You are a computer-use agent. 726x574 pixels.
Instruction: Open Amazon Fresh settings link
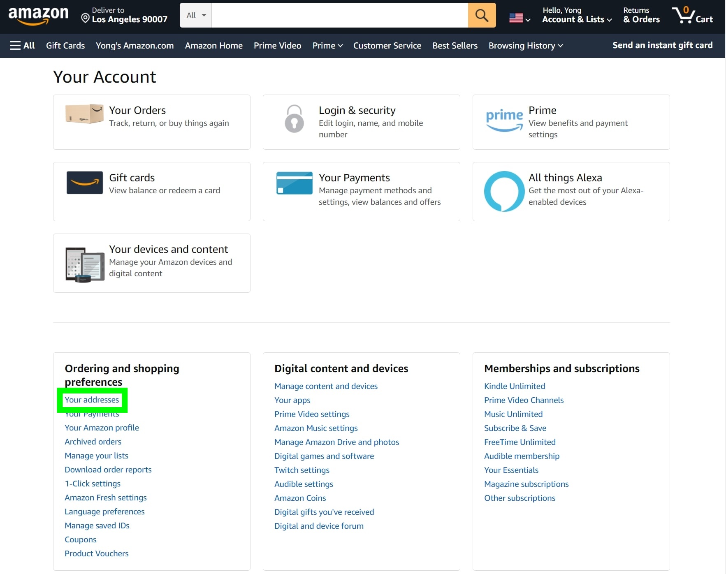[x=106, y=498]
